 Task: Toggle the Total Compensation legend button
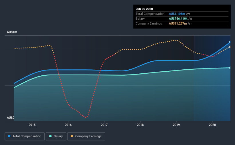coord(25,136)
